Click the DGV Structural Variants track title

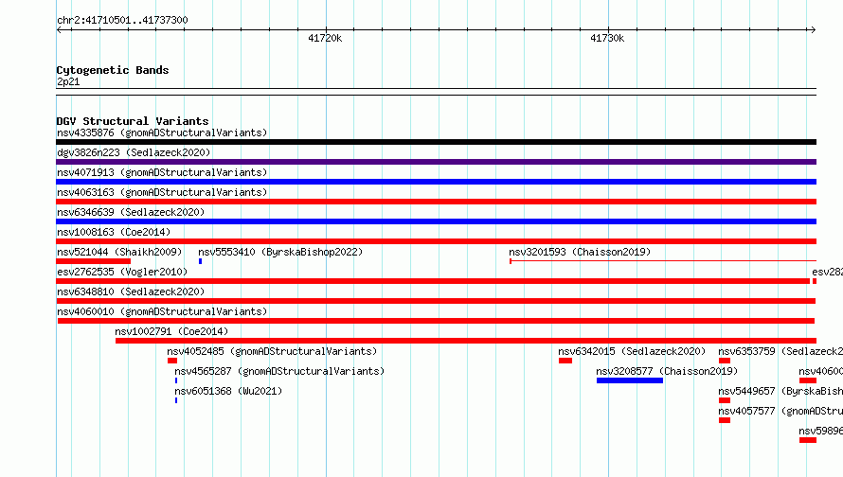[133, 121]
